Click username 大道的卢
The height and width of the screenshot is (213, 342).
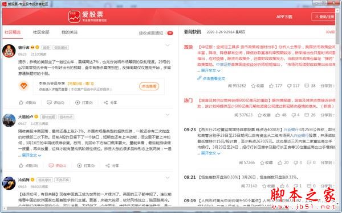pyautogui.click(x=26, y=116)
